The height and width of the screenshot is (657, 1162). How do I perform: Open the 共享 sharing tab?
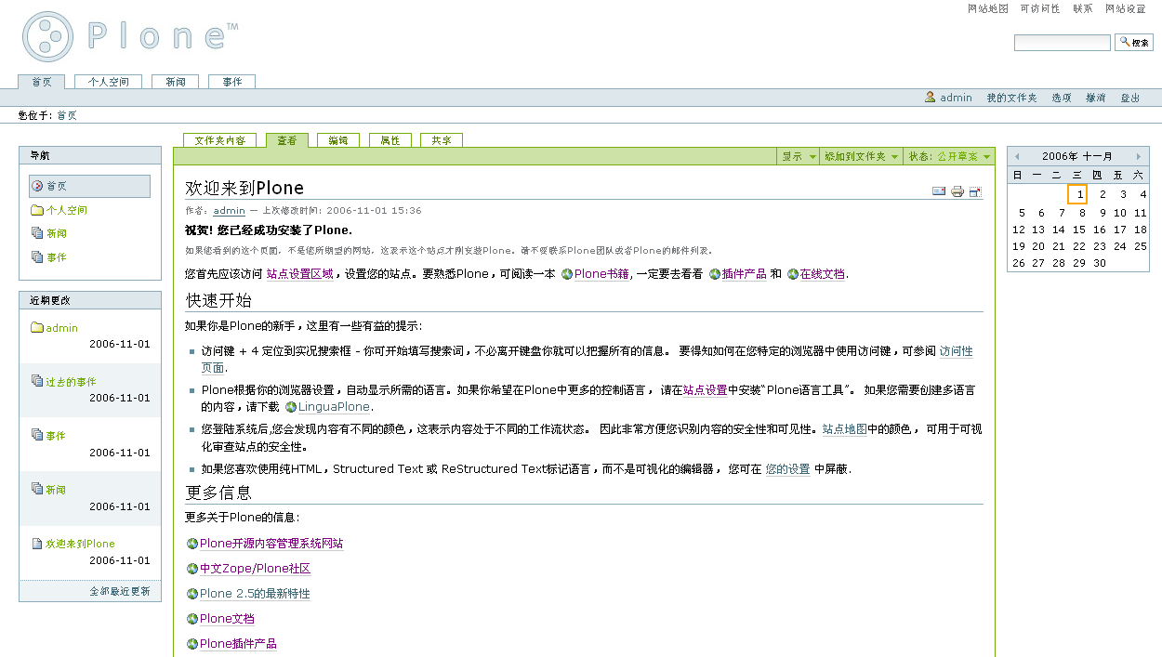coord(442,140)
